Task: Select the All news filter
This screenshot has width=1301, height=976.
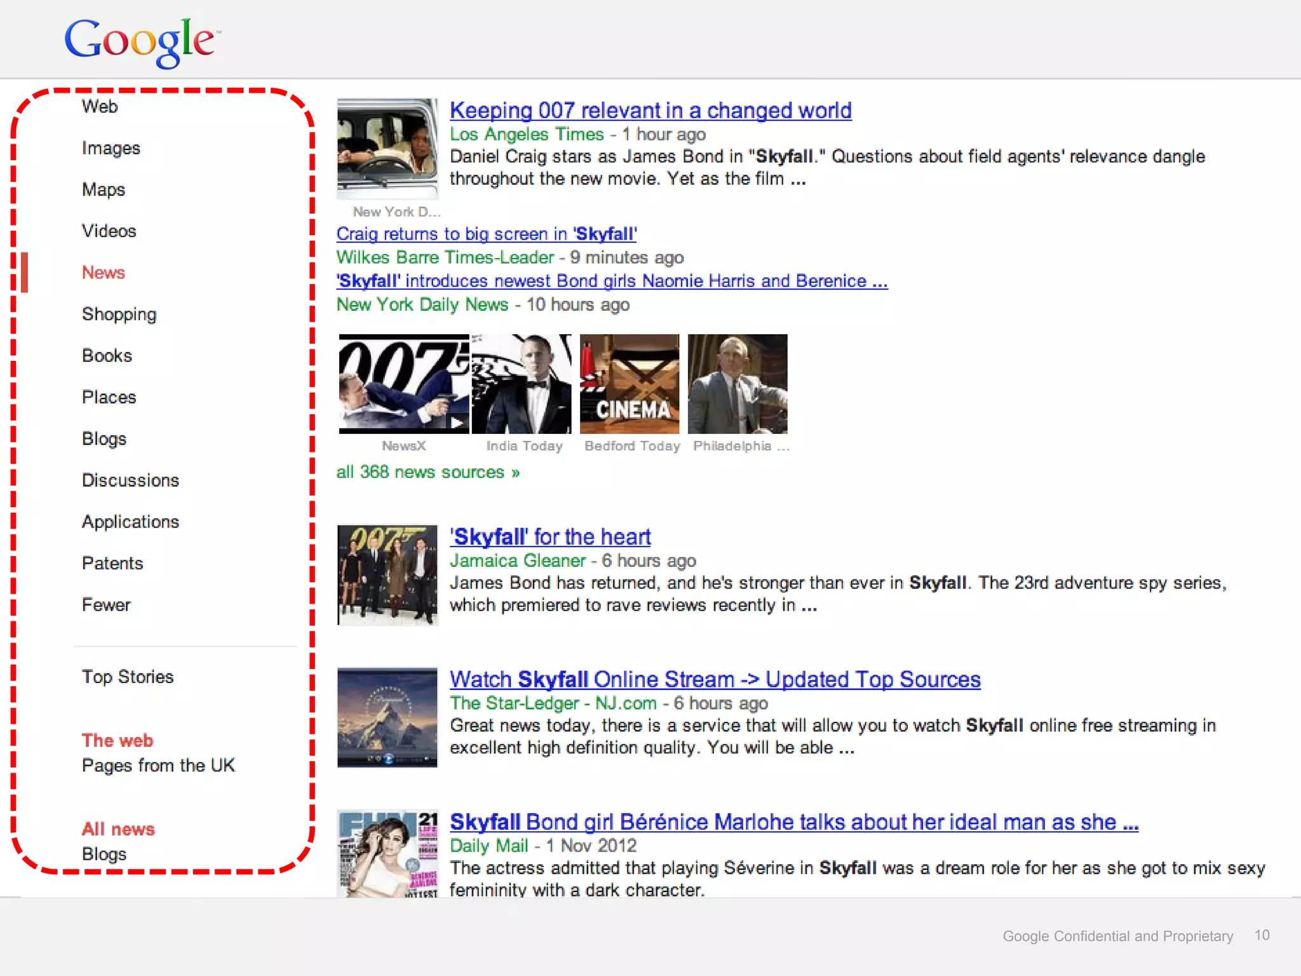Action: click(118, 829)
